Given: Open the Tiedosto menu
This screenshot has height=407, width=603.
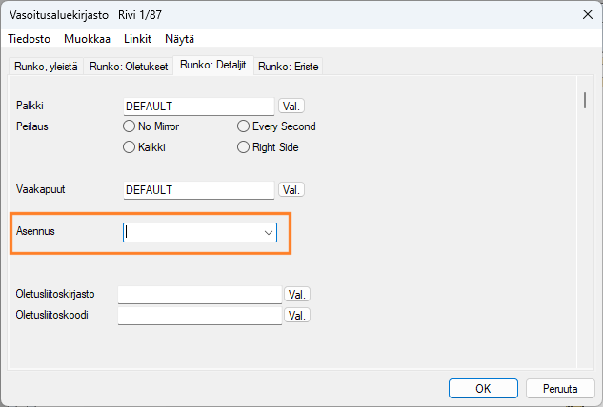Looking at the screenshot, I should pos(30,39).
